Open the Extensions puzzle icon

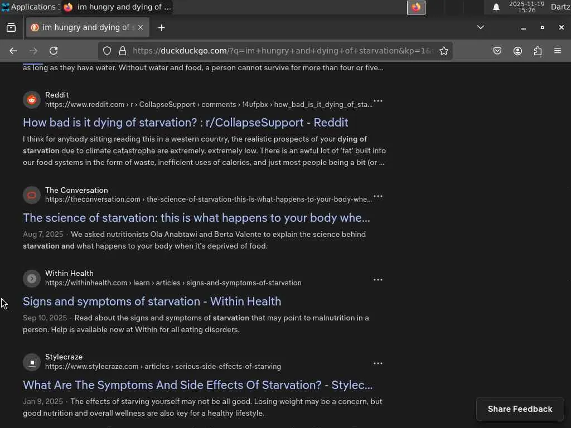pos(538,51)
